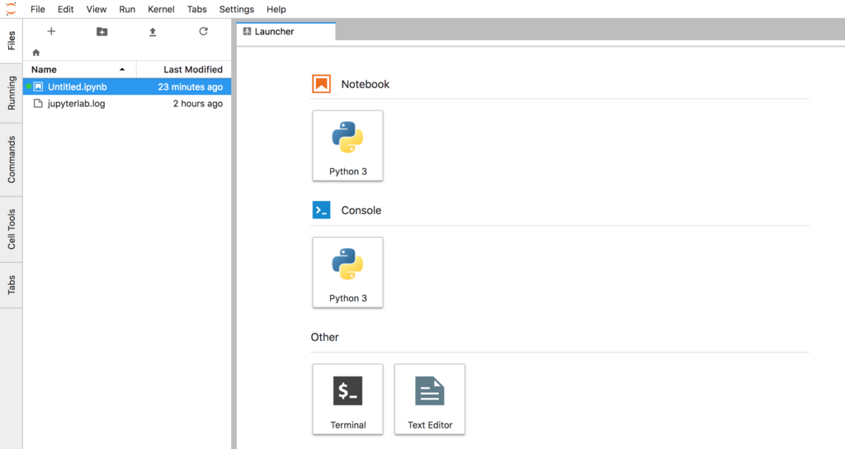Go to the home directory icon
Screen dimensions: 845x449
(36, 53)
